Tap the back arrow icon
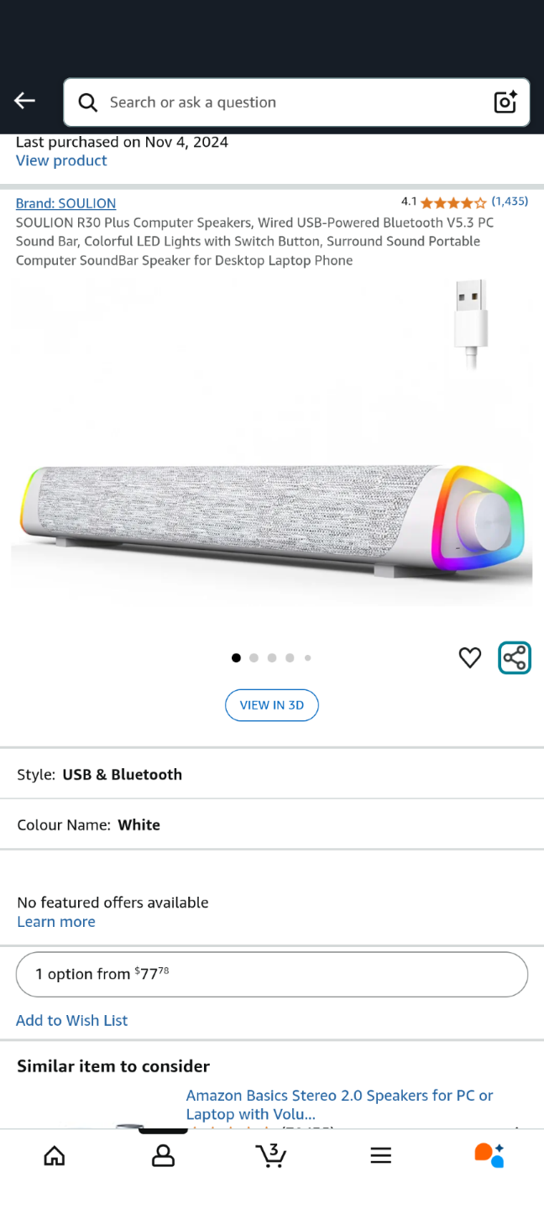This screenshot has height=1209, width=544. pos(24,102)
